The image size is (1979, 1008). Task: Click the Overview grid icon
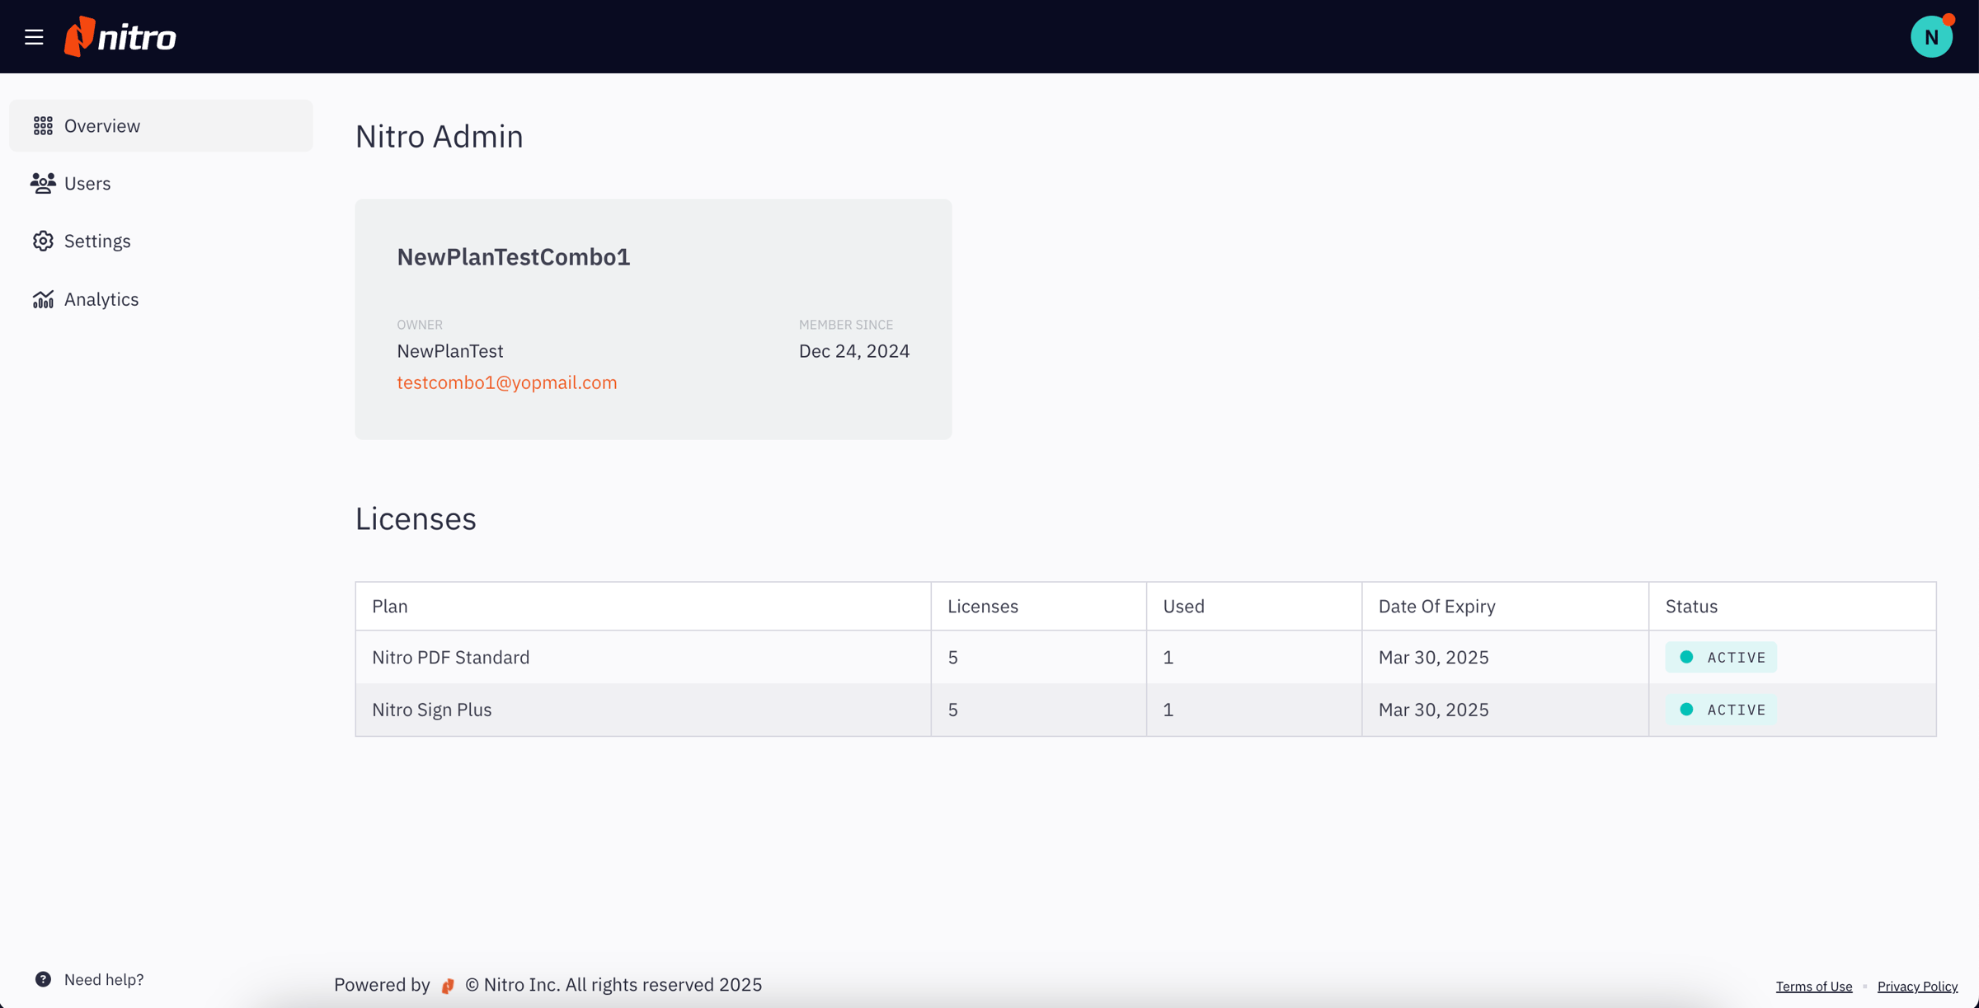coord(43,126)
